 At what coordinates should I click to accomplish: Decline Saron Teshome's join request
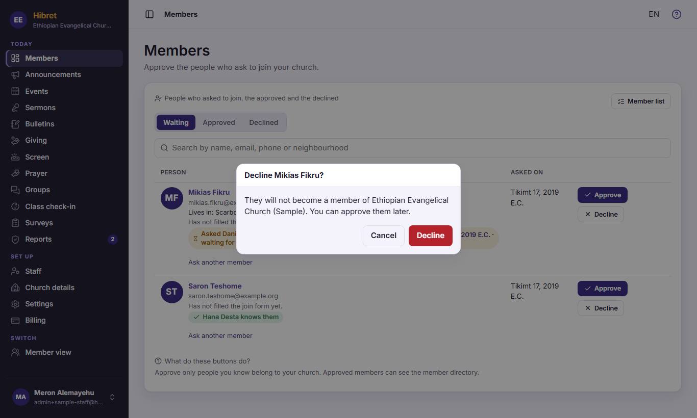pyautogui.click(x=601, y=308)
